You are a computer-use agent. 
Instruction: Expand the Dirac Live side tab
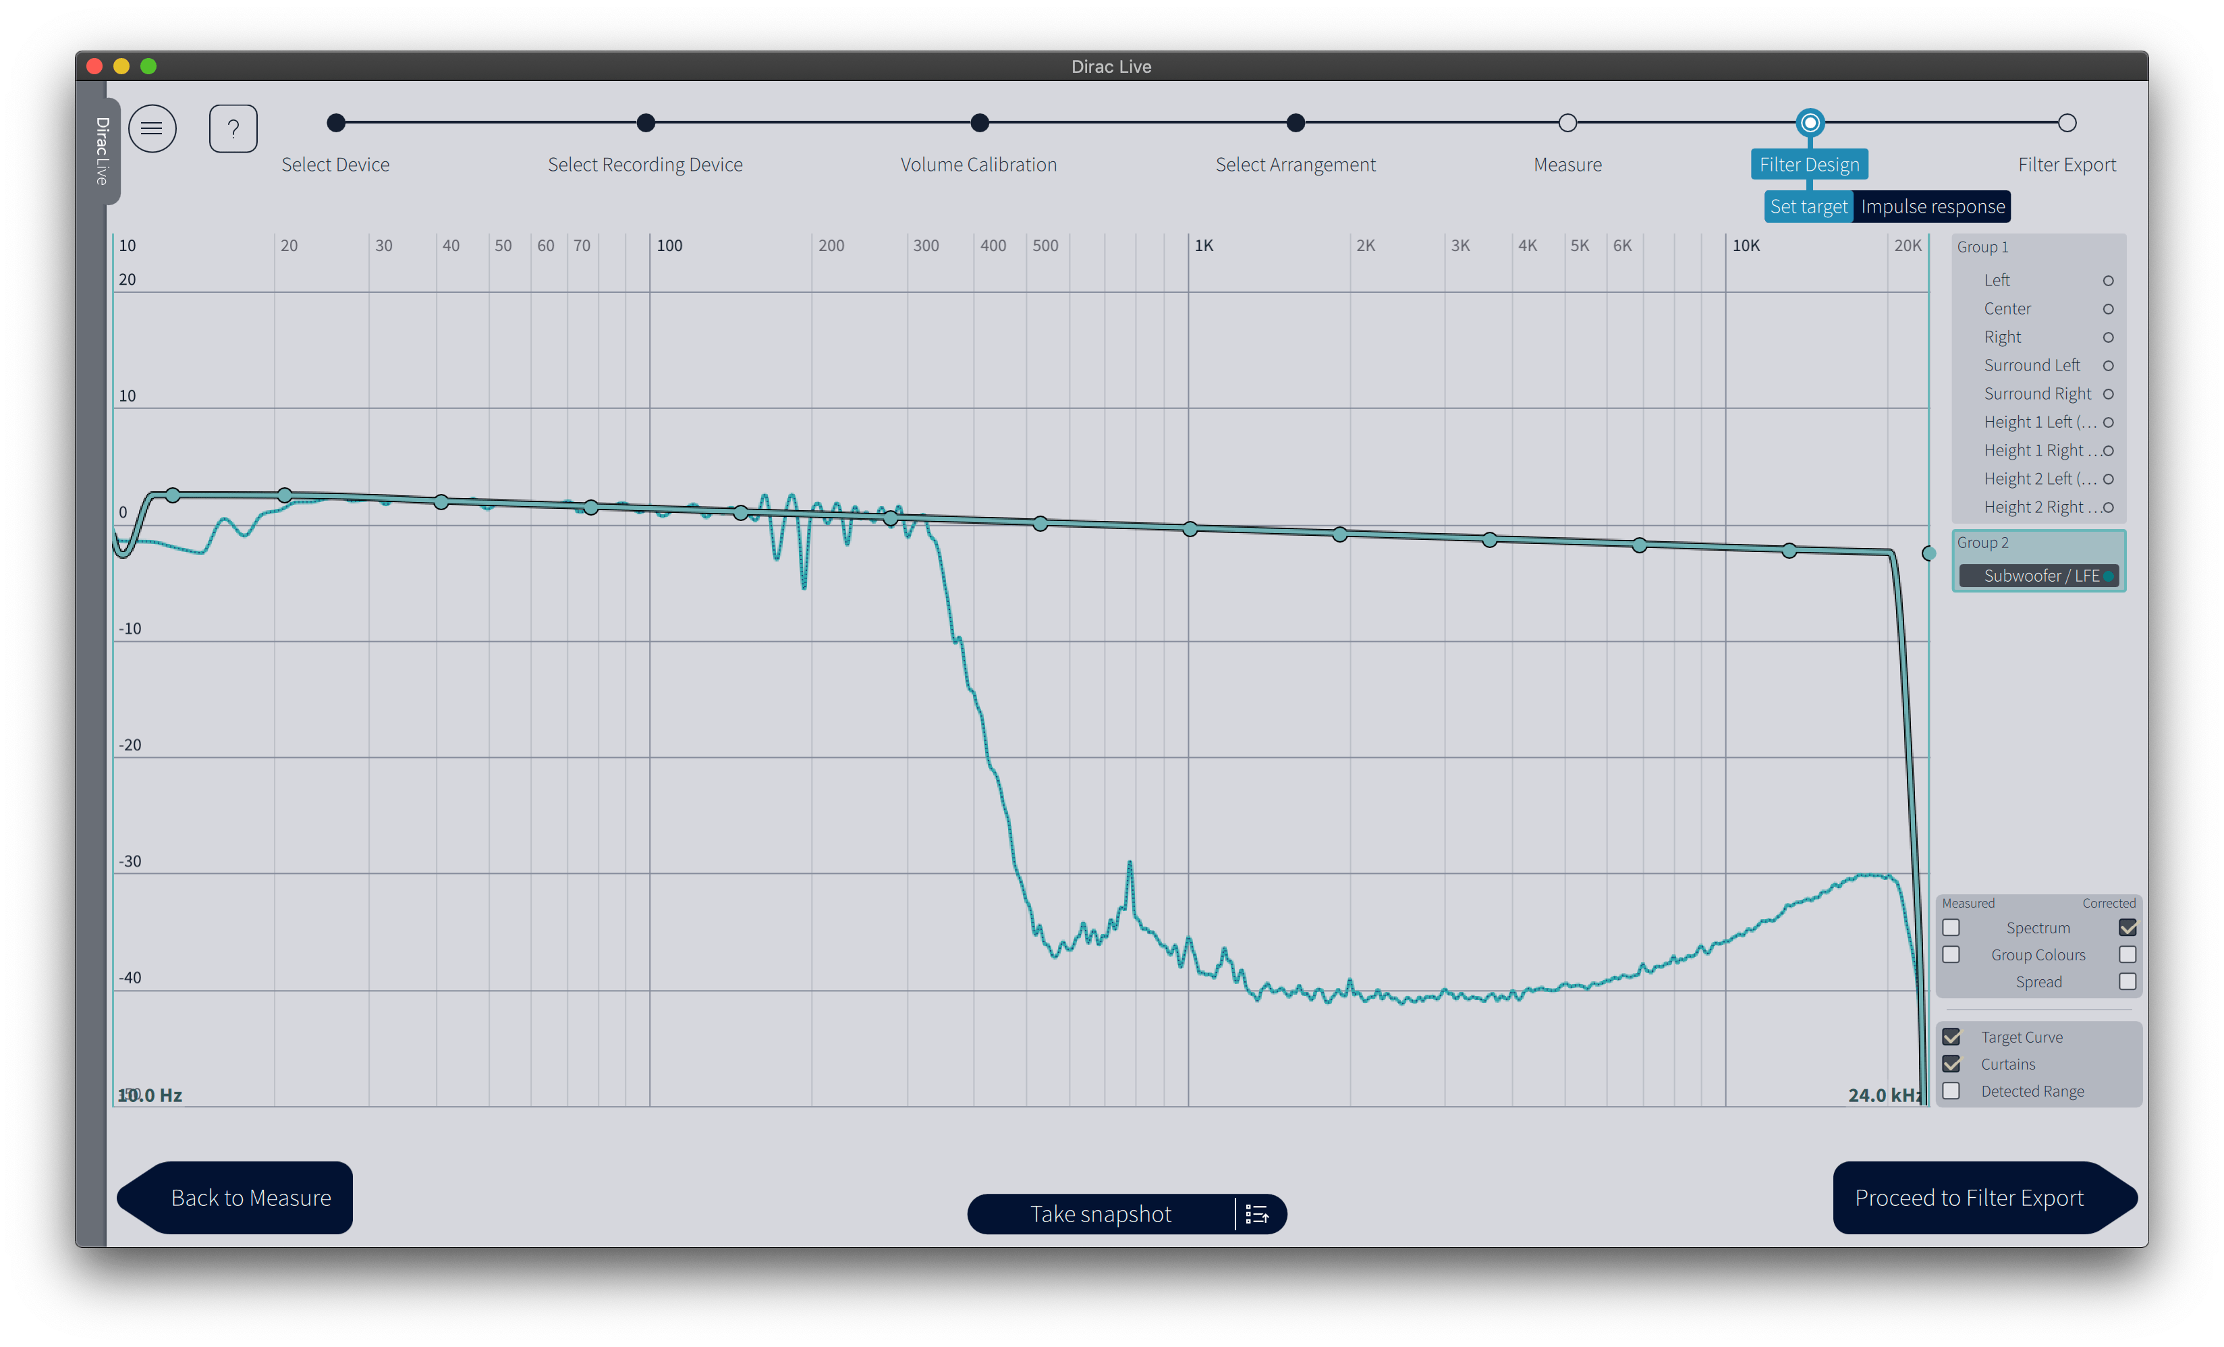tap(102, 150)
